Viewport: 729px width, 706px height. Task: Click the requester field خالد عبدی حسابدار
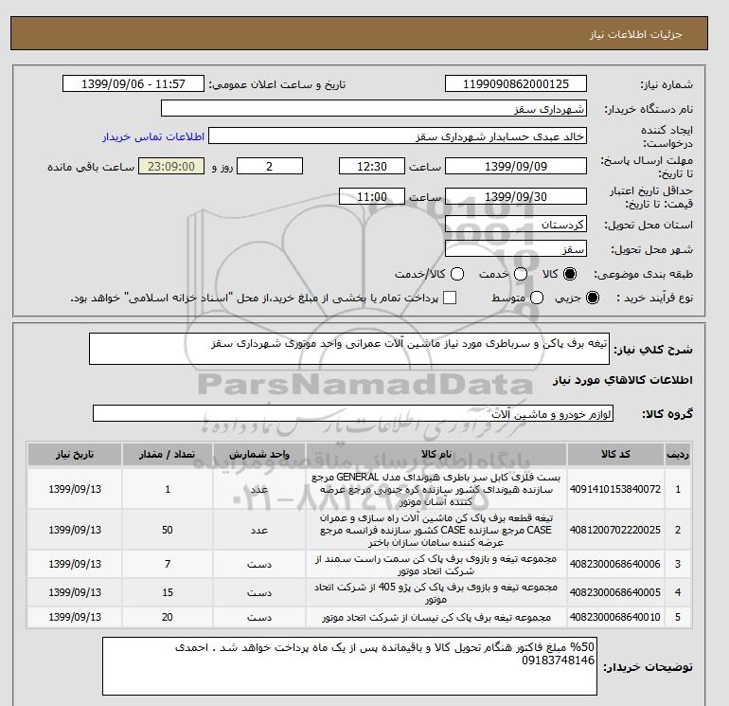398,136
